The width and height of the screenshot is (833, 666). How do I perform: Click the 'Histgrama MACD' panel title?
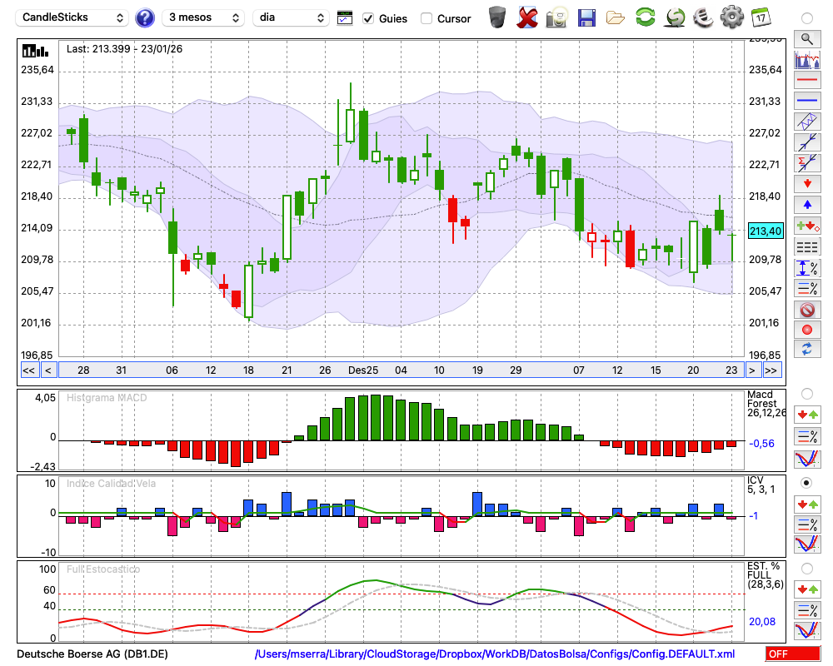[x=107, y=398]
